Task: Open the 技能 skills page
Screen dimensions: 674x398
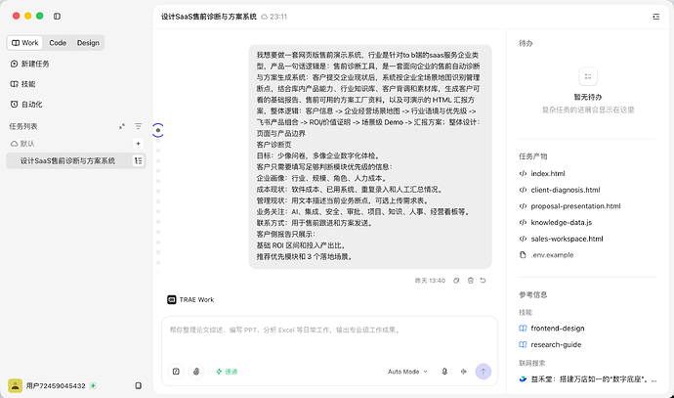Action: pos(22,84)
